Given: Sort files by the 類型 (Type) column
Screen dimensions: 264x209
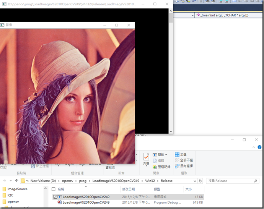Looking at the screenshot, I should pos(157,189).
